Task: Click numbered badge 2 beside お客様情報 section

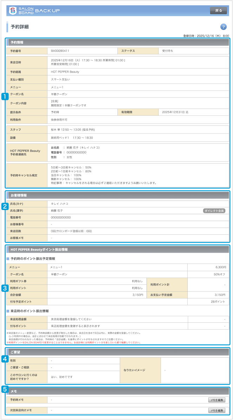Action: click(5, 207)
